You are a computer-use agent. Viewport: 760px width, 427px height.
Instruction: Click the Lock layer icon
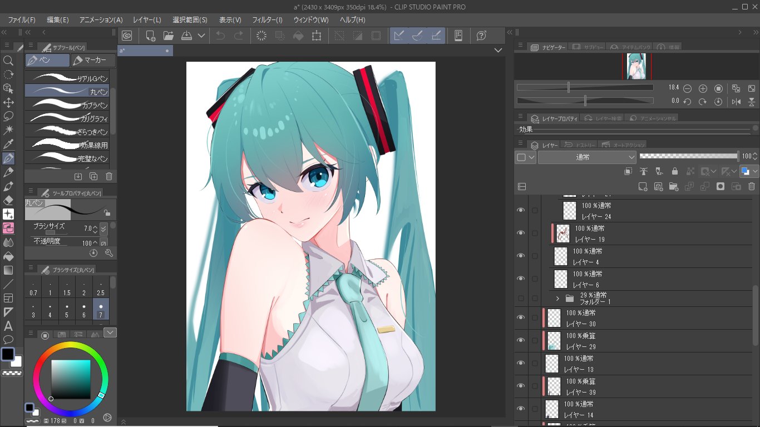pos(675,171)
